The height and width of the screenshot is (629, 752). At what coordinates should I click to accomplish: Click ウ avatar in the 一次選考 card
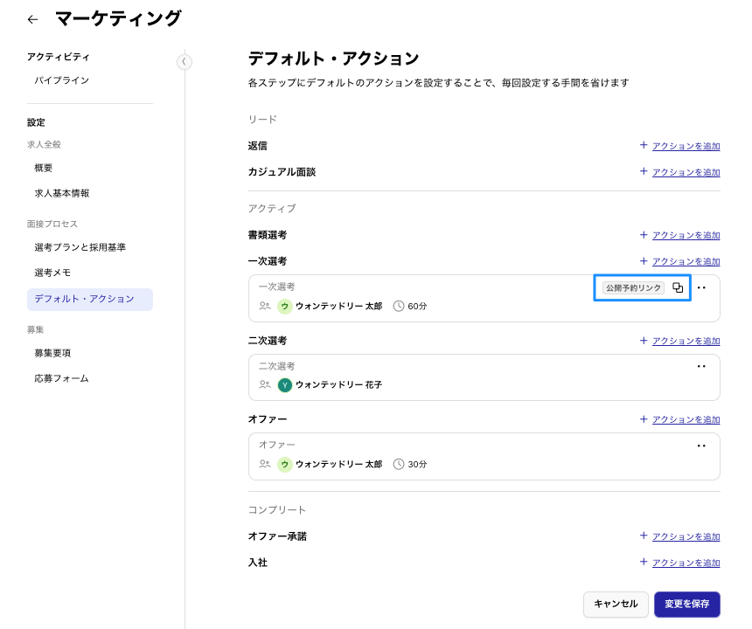point(285,307)
